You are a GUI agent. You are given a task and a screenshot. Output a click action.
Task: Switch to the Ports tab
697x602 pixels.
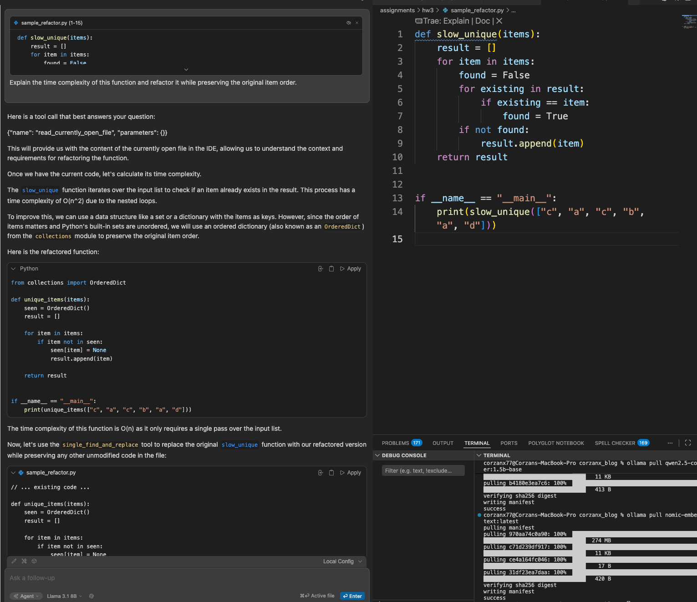509,443
